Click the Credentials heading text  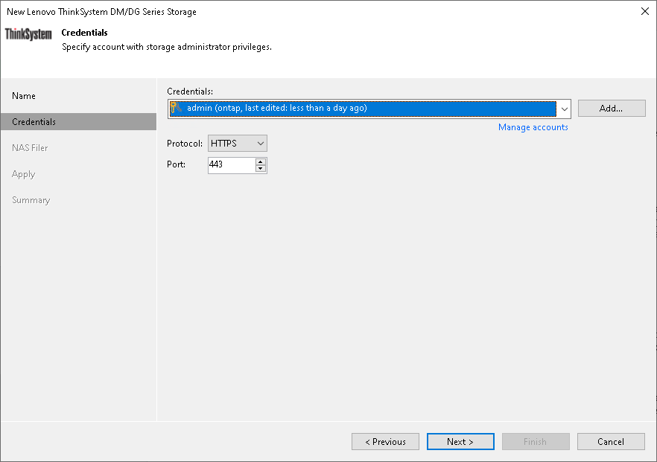click(84, 33)
